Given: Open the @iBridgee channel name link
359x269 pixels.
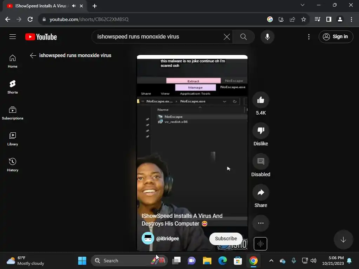Looking at the screenshot, I should (168, 239).
